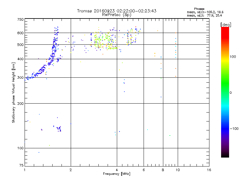Click the 'RwPretec (8p)' subtitle

tap(117, 15)
